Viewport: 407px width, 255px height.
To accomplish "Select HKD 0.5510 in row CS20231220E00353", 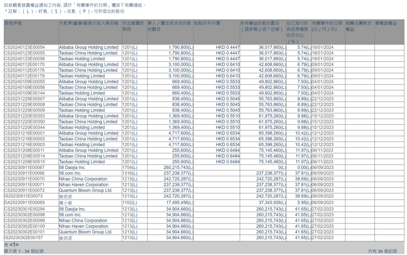I will point(228,116).
